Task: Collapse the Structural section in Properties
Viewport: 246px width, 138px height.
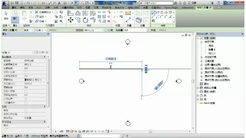Action: [x=44, y=107]
